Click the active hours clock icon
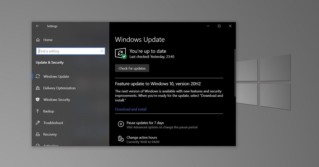This screenshot has width=319, height=167. tap(121, 139)
